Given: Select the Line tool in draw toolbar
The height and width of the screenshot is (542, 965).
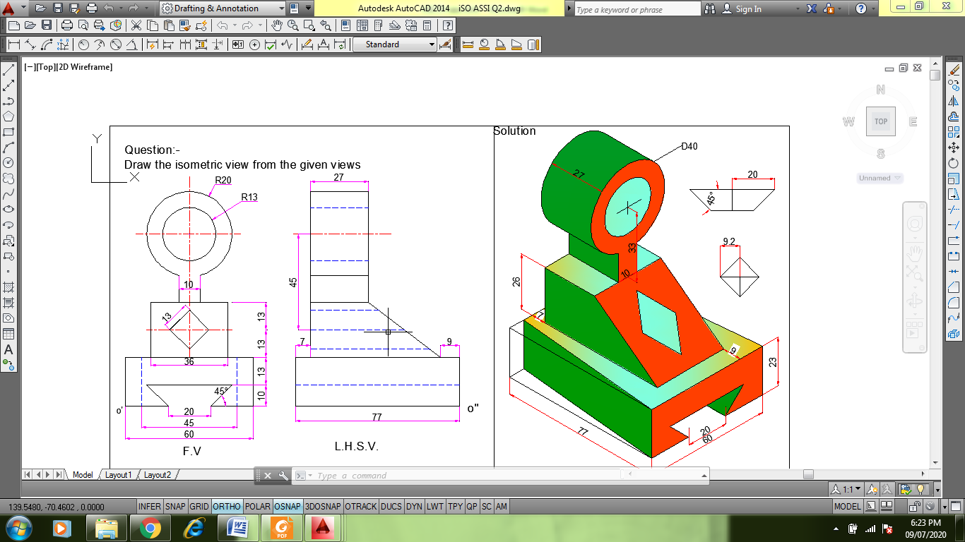Looking at the screenshot, I should click(8, 71).
